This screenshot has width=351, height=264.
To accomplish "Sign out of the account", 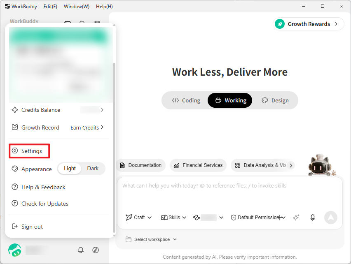I will (x=32, y=227).
